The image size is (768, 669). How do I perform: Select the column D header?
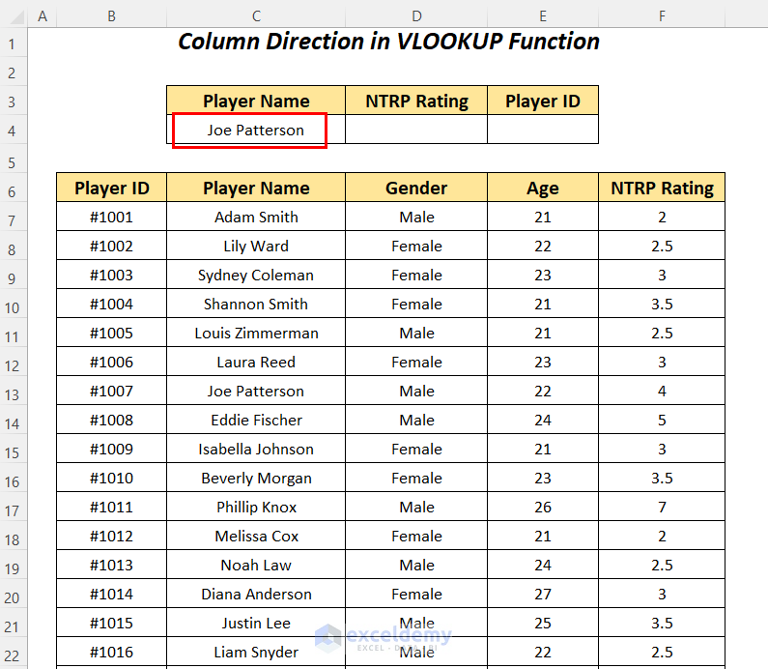point(416,16)
